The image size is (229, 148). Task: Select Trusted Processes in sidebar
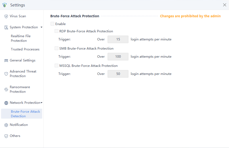click(x=25, y=49)
